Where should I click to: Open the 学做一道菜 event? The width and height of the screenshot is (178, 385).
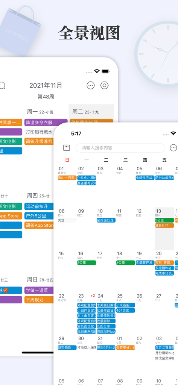click(40, 290)
